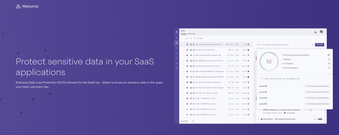Click Anyone with the link can view chip
Screen dimensions: 339x135
[x=285, y=119]
